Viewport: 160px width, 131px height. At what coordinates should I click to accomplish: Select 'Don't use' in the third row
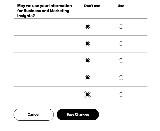(x=87, y=61)
